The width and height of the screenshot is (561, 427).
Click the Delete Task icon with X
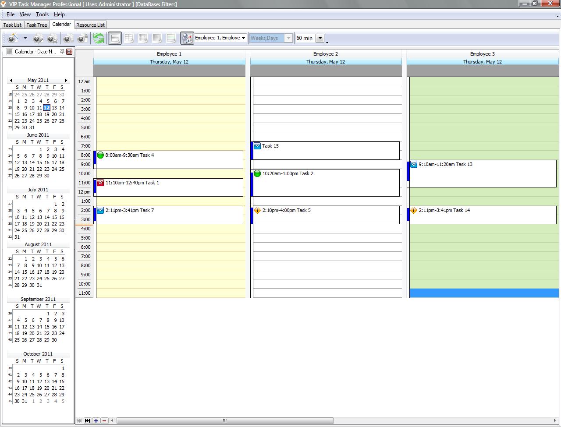pos(52,39)
